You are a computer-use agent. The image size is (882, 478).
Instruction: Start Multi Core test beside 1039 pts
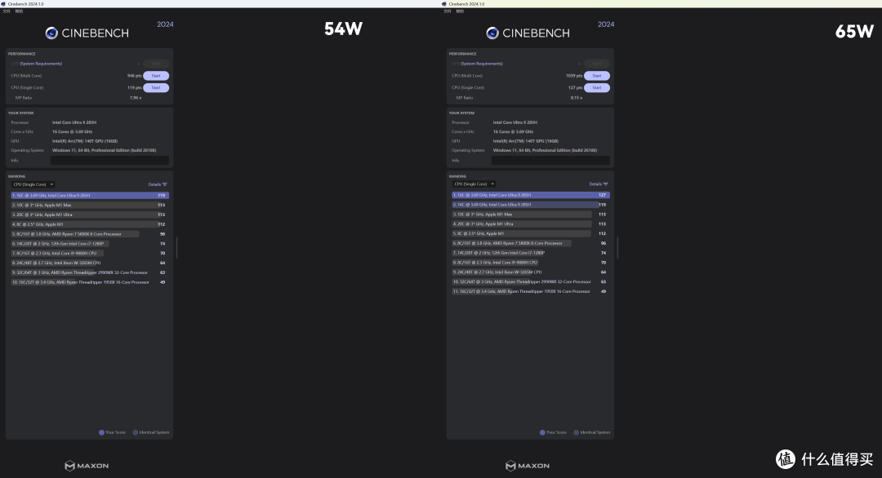click(x=597, y=76)
